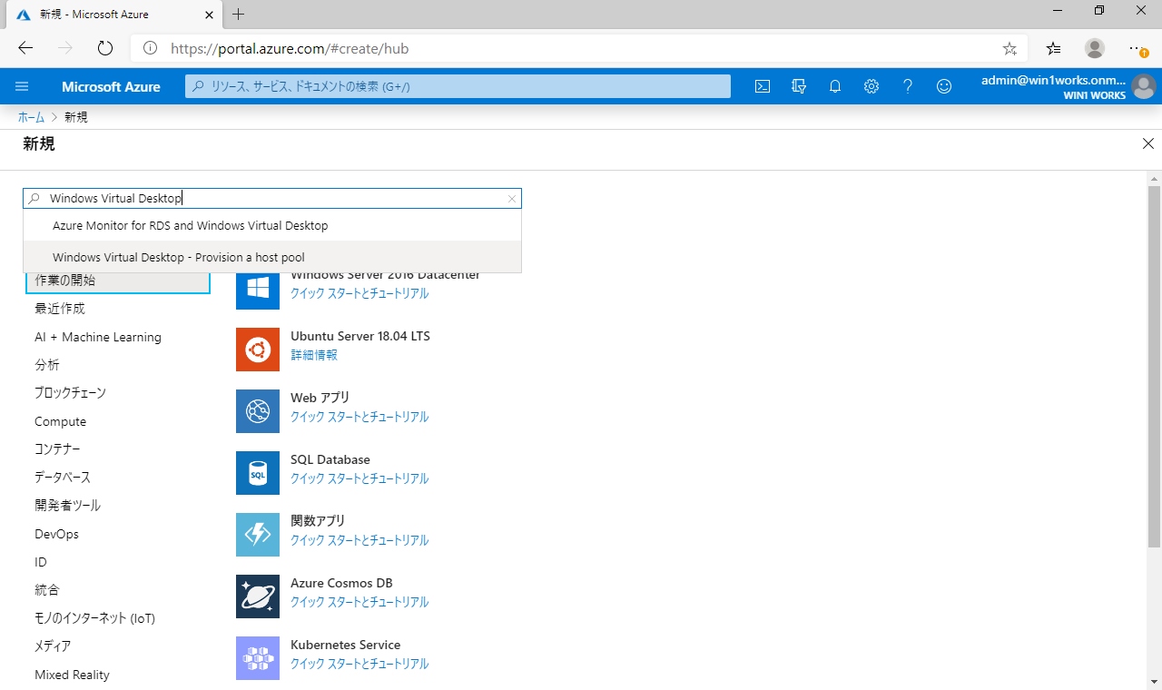The image size is (1162, 690).
Task: Click the Windows Server 2016 Datacenter icon
Action: pyautogui.click(x=258, y=290)
